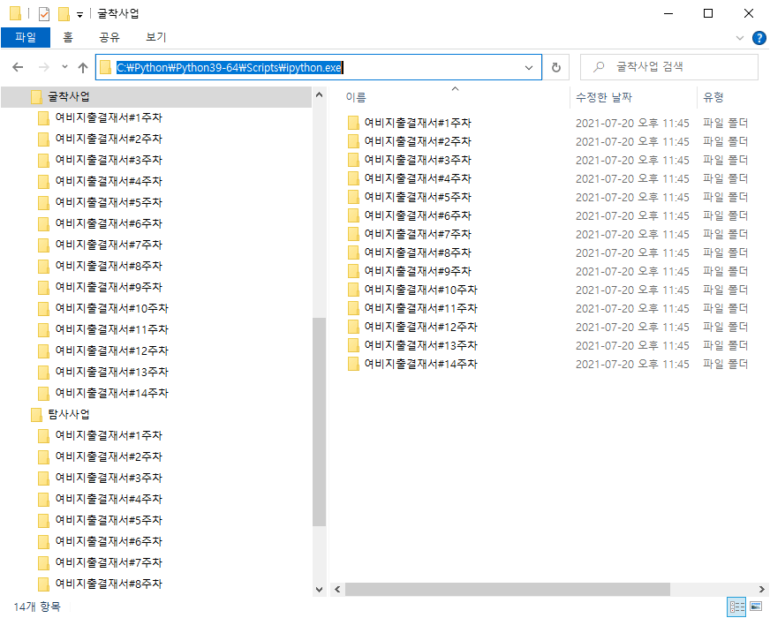Select 여비지출결재서#5주차 under 탐사사업 tree
770x618 pixels.
[x=109, y=520]
